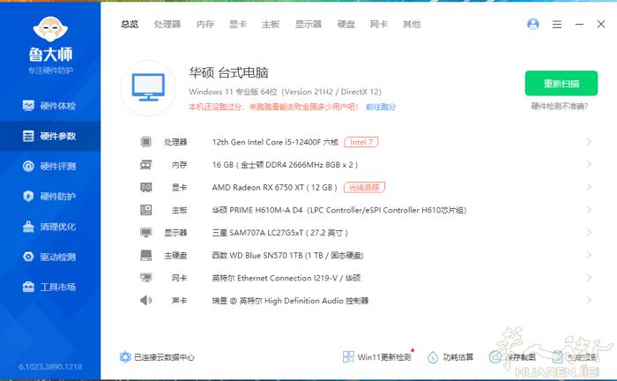Open the 硬件体检 sidebar section
The height and width of the screenshot is (381, 617).
50,106
